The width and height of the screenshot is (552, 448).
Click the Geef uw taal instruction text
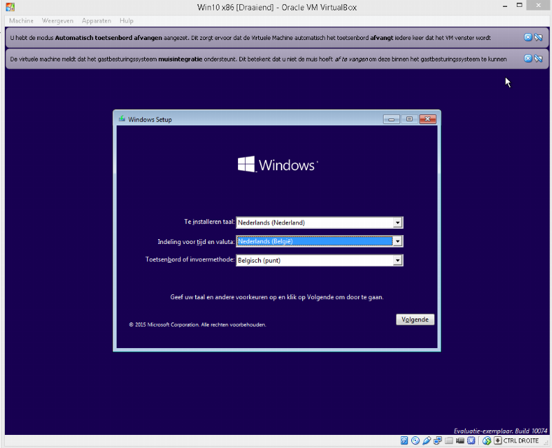tap(277, 297)
